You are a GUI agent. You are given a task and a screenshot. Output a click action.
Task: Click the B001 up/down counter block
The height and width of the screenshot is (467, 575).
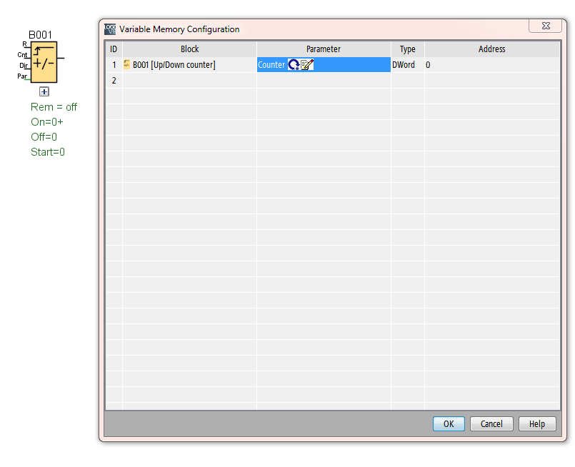click(x=44, y=62)
